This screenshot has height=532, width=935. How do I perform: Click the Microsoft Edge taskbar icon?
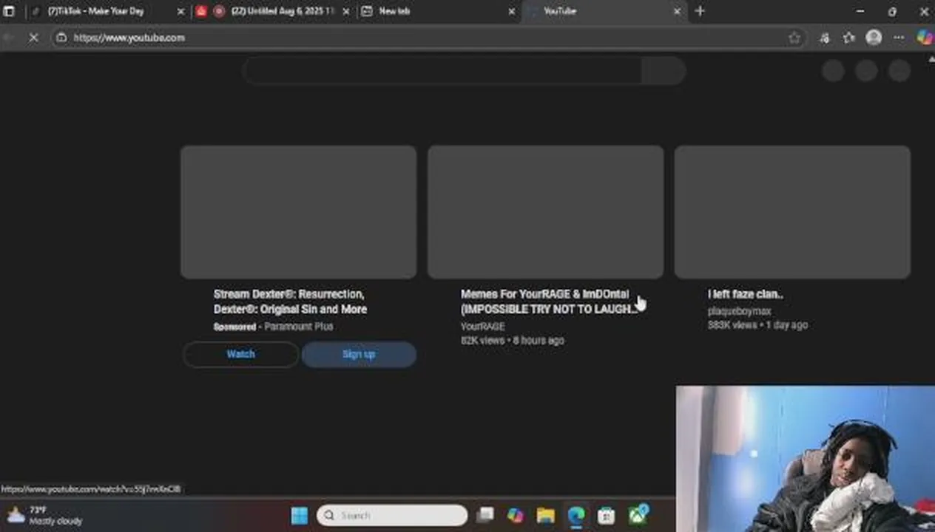[576, 515]
